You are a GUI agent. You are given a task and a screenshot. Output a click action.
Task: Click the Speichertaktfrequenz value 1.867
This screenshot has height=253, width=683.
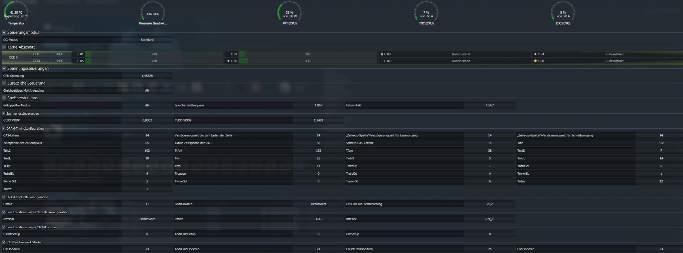pos(318,105)
